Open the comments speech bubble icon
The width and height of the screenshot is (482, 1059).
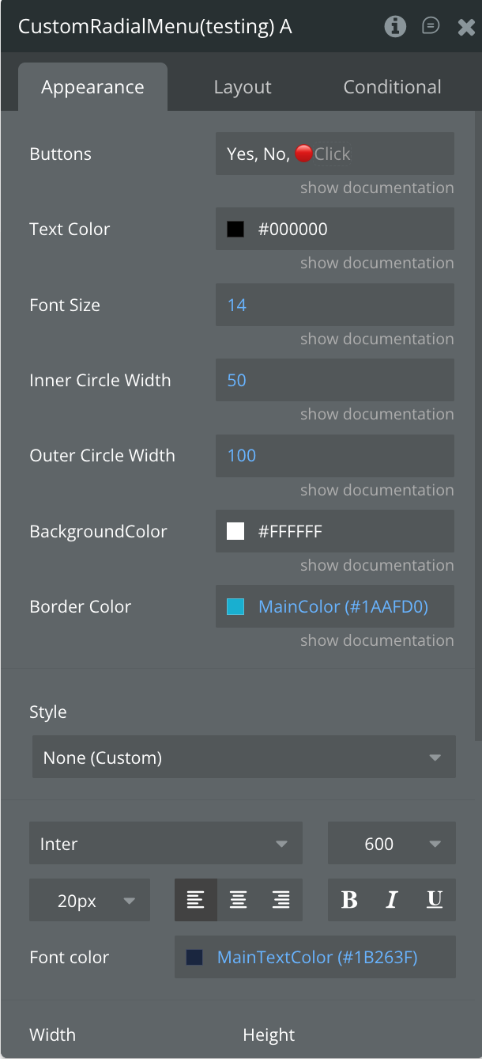(431, 27)
